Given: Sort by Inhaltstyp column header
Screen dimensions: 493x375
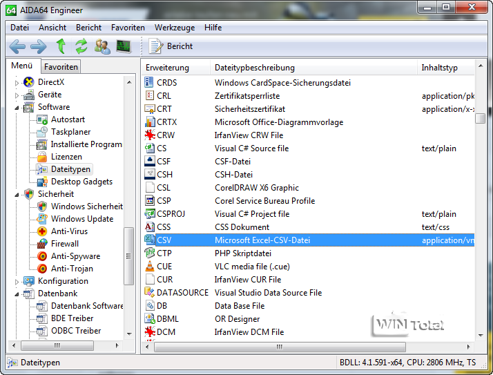Looking at the screenshot, I should coord(446,68).
